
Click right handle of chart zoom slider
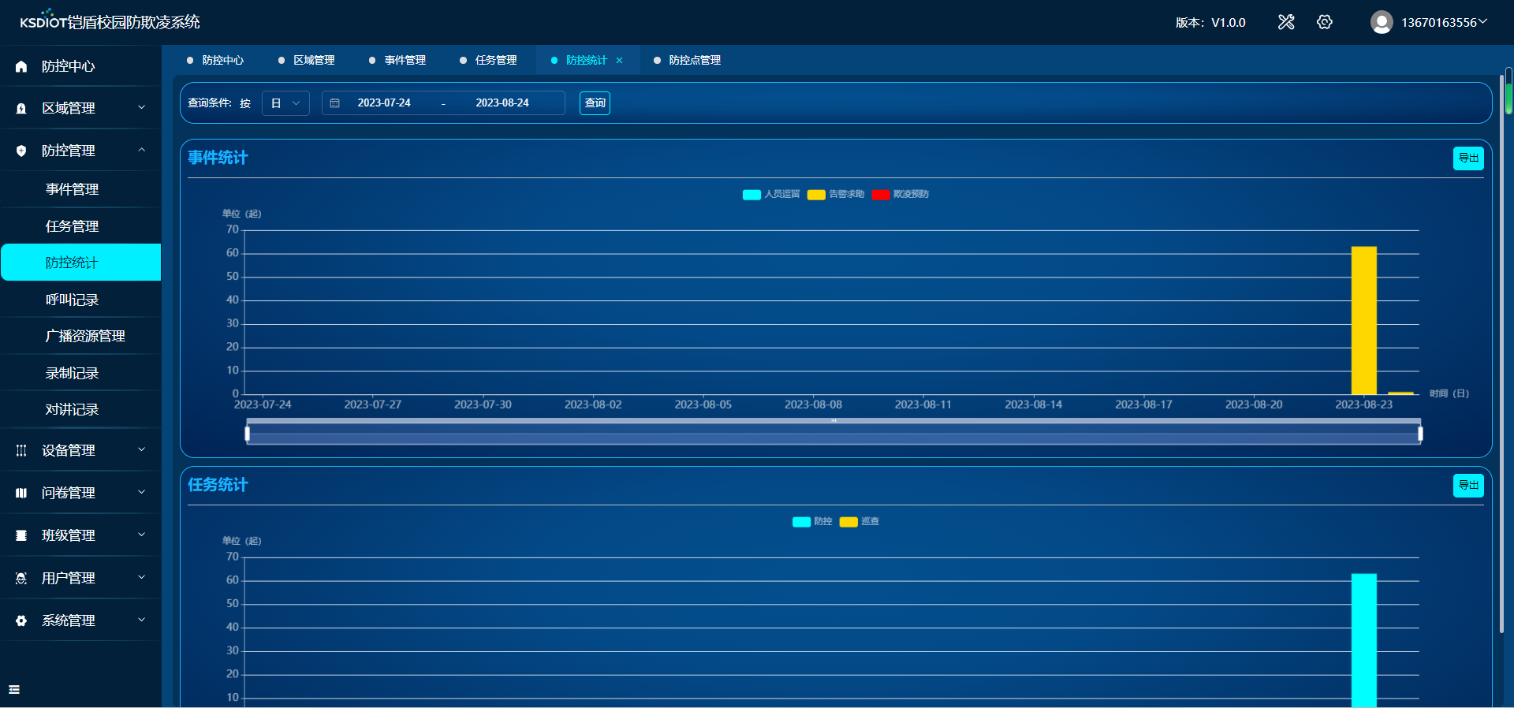pos(1420,433)
